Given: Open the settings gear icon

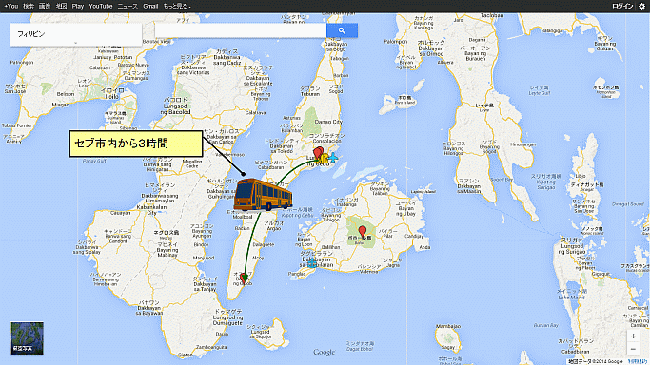Looking at the screenshot, I should (641, 6).
